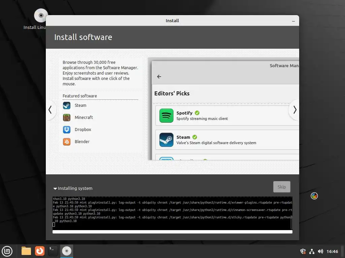Click the Spotify verified checkmark badge
This screenshot has height=258, width=345.
coord(197,113)
